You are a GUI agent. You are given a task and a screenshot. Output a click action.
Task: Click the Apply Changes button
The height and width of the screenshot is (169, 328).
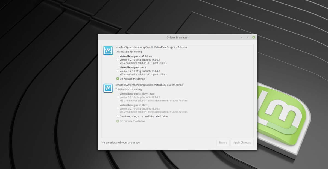242,143
